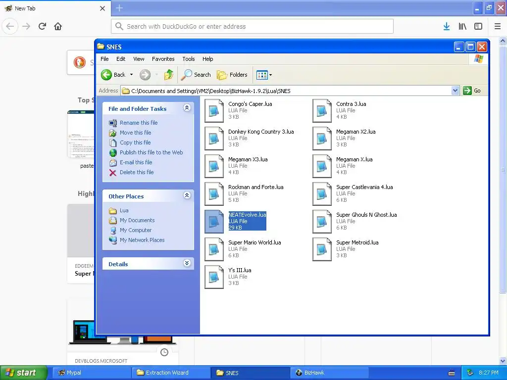Go to My Computer in Other Places
This screenshot has width=507, height=380.
(136, 230)
